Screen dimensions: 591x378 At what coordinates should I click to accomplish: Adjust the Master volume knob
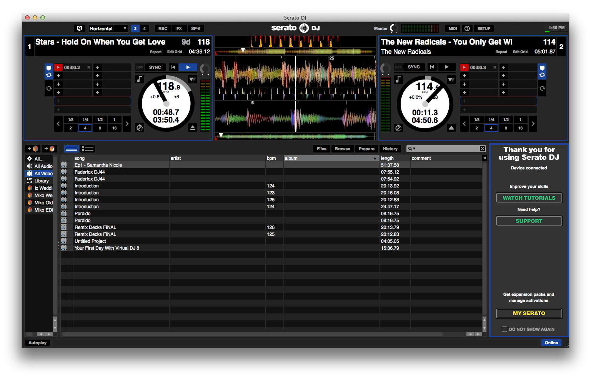coord(394,28)
